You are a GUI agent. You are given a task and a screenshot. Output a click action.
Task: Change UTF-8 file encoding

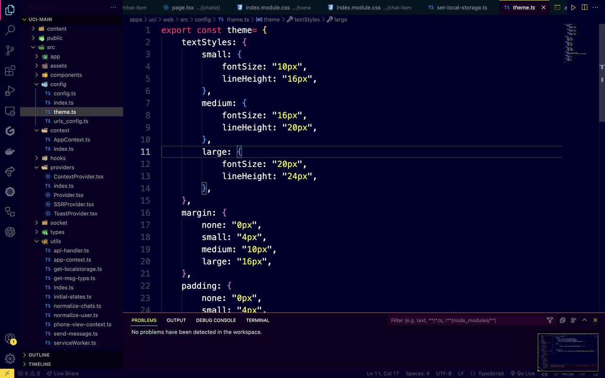coord(443,373)
